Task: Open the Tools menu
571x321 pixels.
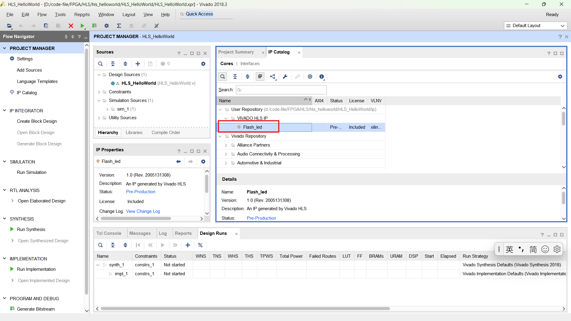Action: pyautogui.click(x=60, y=15)
